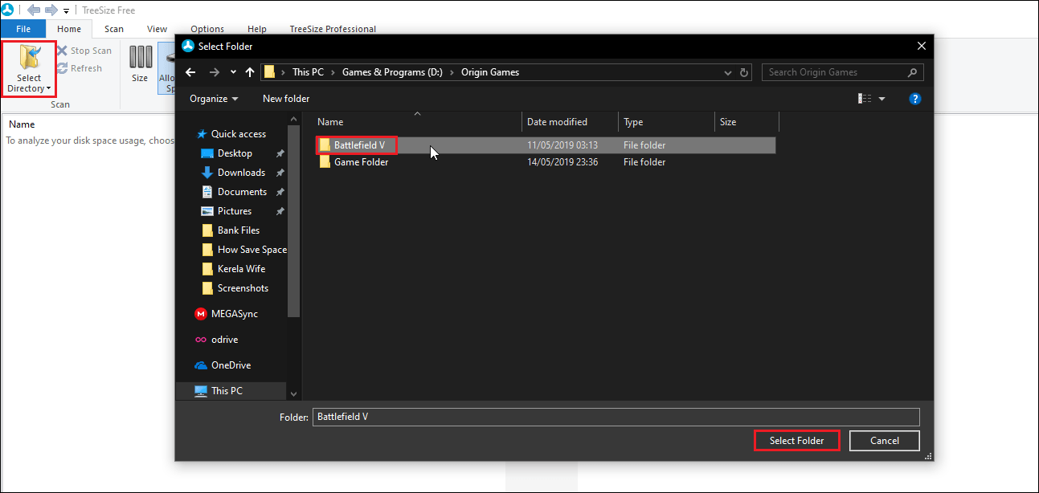Click the navigation pane scrollbar thumb
The image size is (1039, 493).
[x=293, y=222]
